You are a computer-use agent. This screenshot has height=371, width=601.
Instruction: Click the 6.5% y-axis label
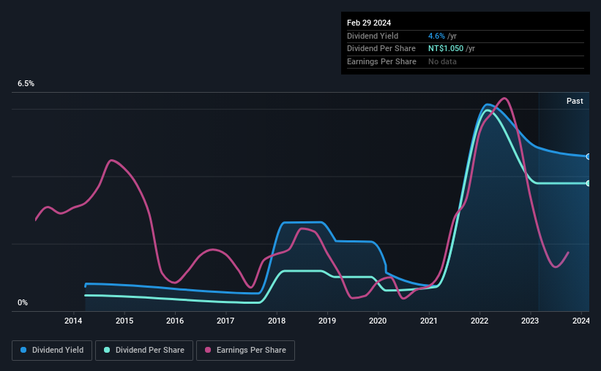pos(26,83)
